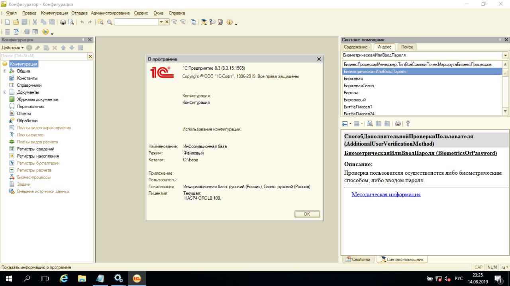Click the Configuration panel search field
The width and height of the screenshot is (510, 286).
click(x=43, y=56)
